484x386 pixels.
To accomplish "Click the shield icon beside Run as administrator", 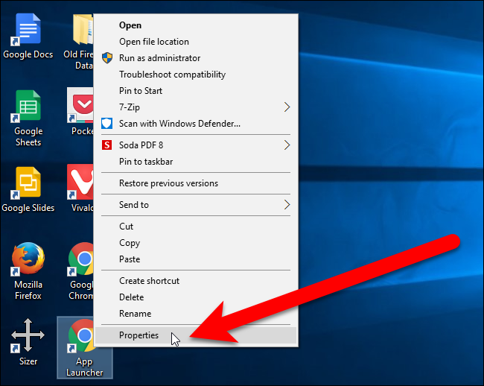I will coord(107,57).
